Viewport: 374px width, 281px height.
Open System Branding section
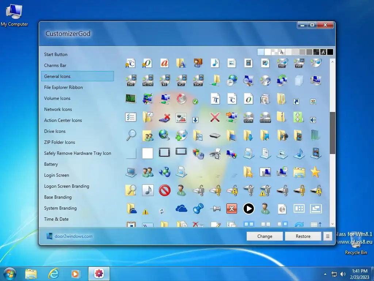coord(60,208)
